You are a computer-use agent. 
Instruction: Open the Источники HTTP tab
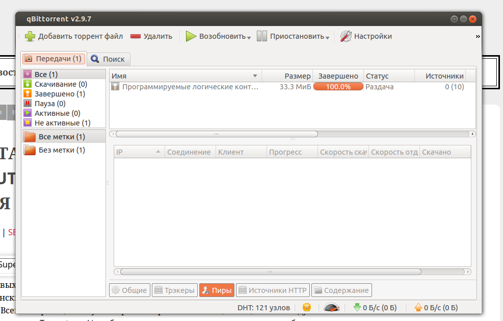point(273,290)
